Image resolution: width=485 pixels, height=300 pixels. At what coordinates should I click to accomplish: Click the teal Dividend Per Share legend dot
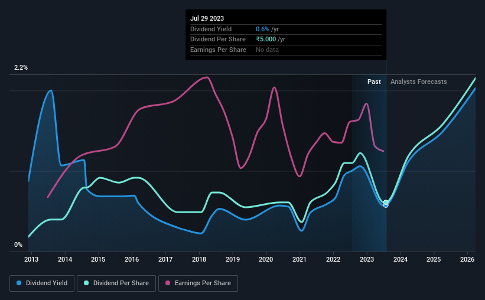tap(86, 283)
